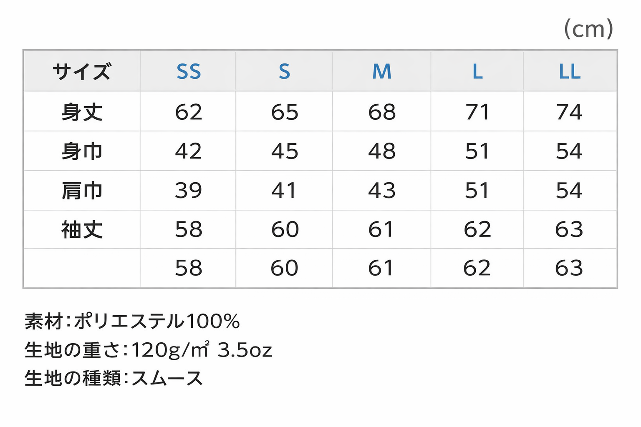Click the 身巾 row label
The image size is (641, 427).
click(82, 151)
